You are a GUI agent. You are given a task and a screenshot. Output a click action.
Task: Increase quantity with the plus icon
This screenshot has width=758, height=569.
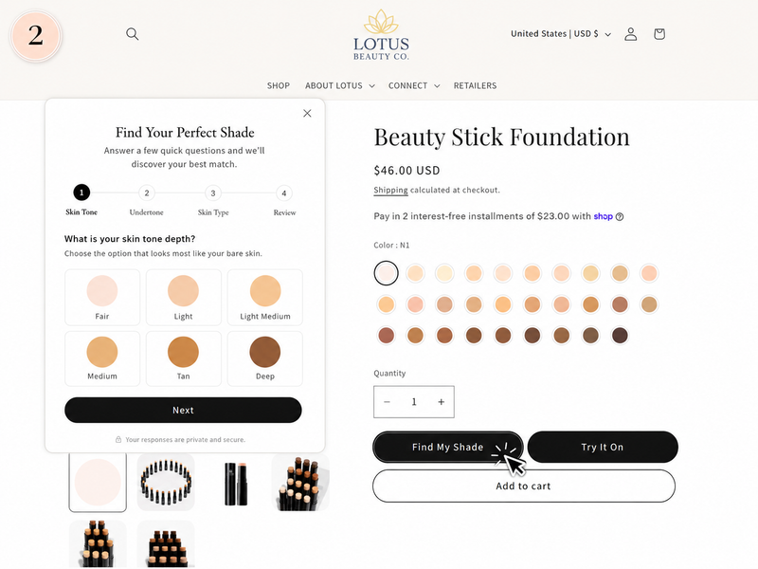(x=441, y=401)
